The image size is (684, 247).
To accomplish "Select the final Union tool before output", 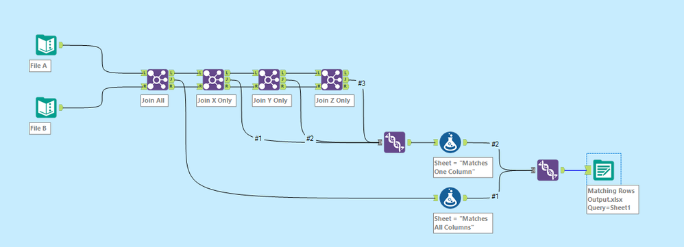I will tap(548, 170).
